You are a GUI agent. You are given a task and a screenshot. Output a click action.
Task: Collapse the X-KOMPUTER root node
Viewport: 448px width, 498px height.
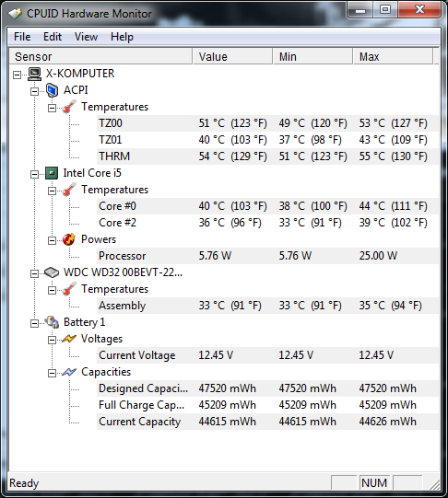(17, 75)
